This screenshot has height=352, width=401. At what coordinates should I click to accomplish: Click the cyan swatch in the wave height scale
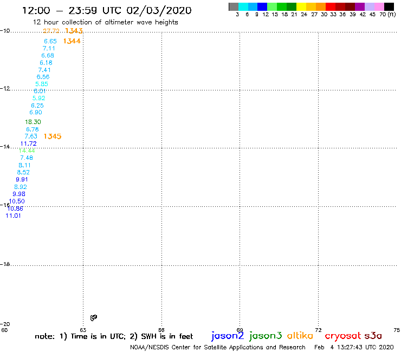click(243, 6)
